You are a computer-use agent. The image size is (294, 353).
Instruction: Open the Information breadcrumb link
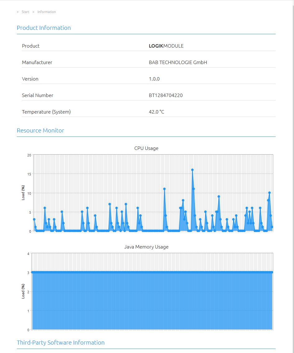(47, 12)
